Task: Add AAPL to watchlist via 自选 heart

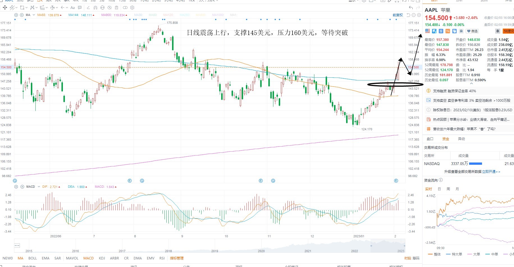Action: click(472, 31)
